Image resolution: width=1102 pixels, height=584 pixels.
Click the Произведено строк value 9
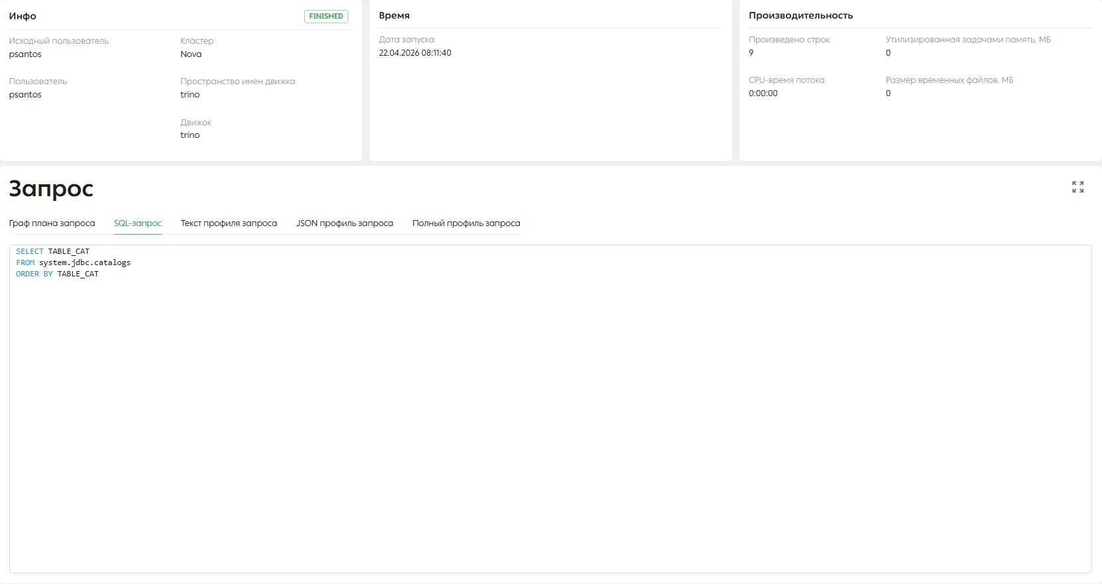751,53
